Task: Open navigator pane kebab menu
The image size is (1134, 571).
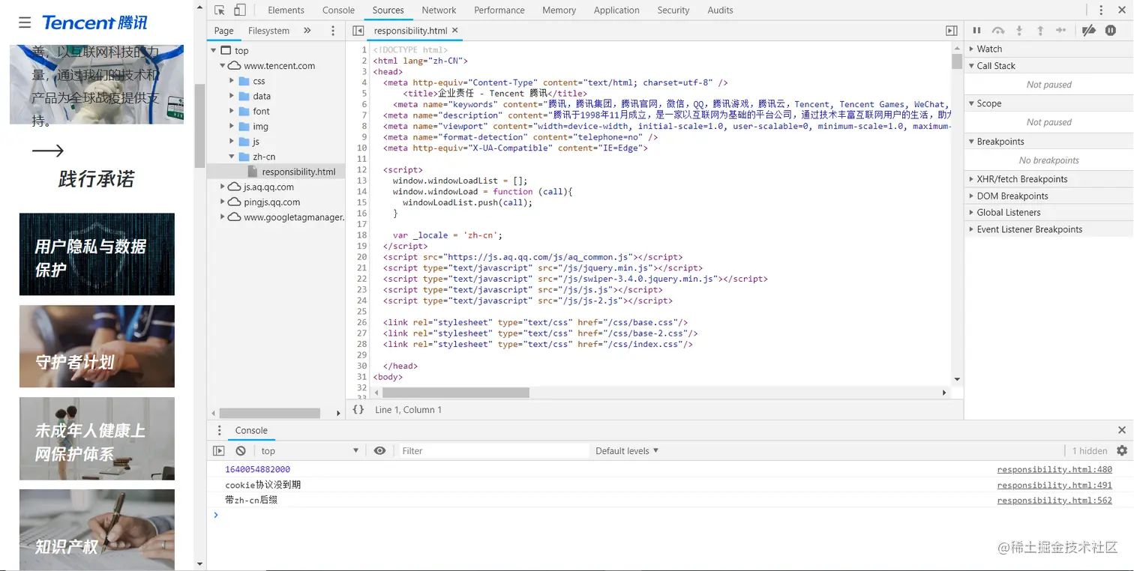Action: [333, 31]
